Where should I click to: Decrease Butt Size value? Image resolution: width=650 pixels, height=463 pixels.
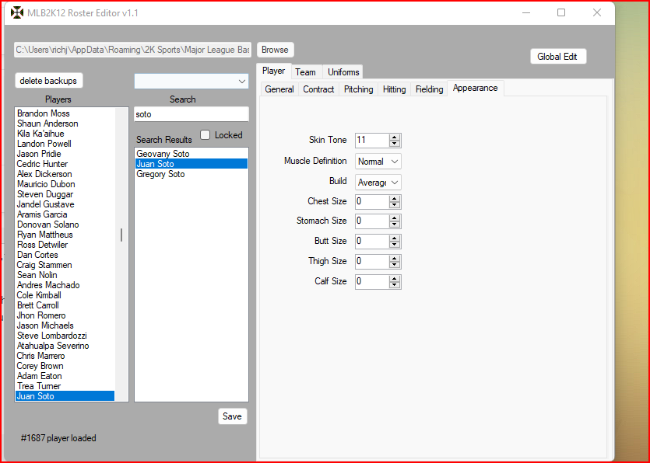395,245
